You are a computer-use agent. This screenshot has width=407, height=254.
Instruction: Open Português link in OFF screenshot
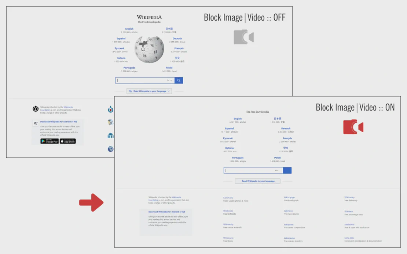129,68
